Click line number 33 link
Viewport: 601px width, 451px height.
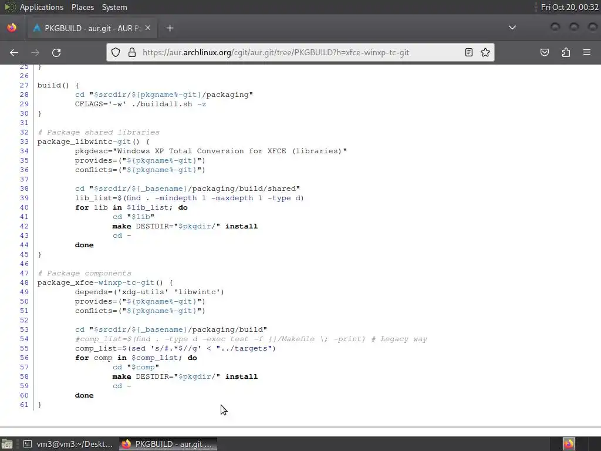tap(24, 142)
